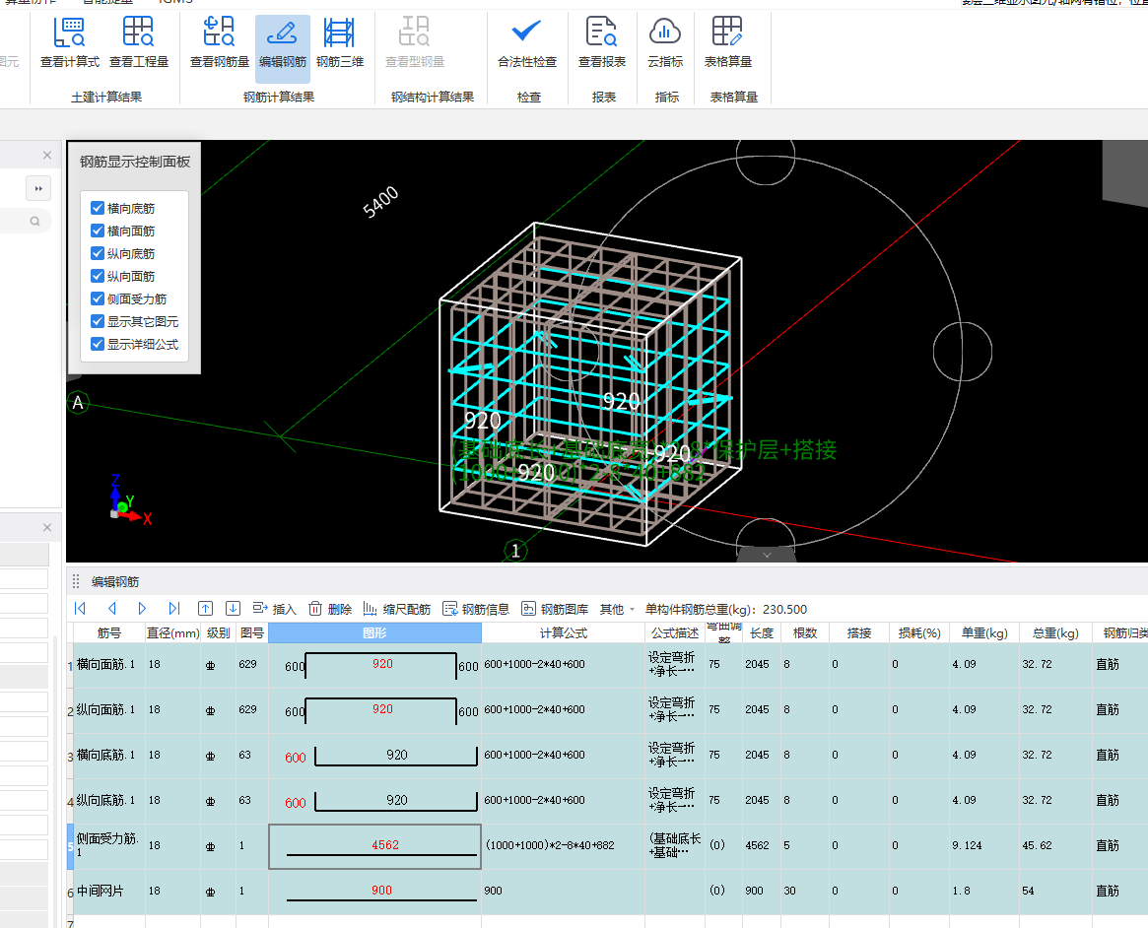Close the upper left side panel
Viewport: 1148px width, 928px height.
point(47,155)
